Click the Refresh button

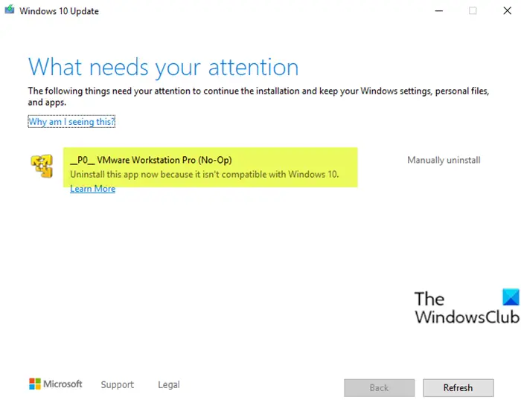pos(458,387)
